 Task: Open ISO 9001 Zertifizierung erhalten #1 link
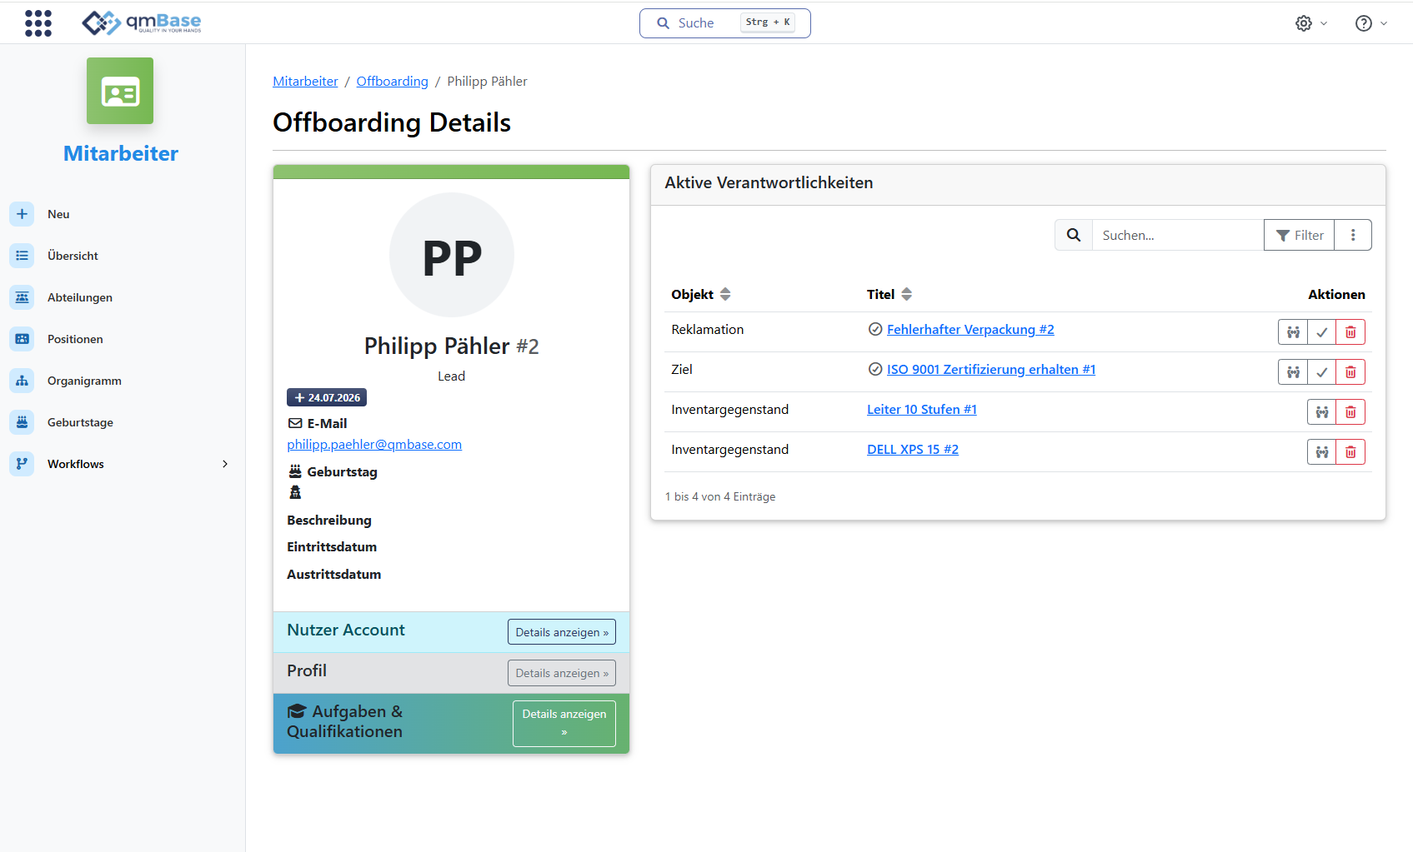pos(991,370)
